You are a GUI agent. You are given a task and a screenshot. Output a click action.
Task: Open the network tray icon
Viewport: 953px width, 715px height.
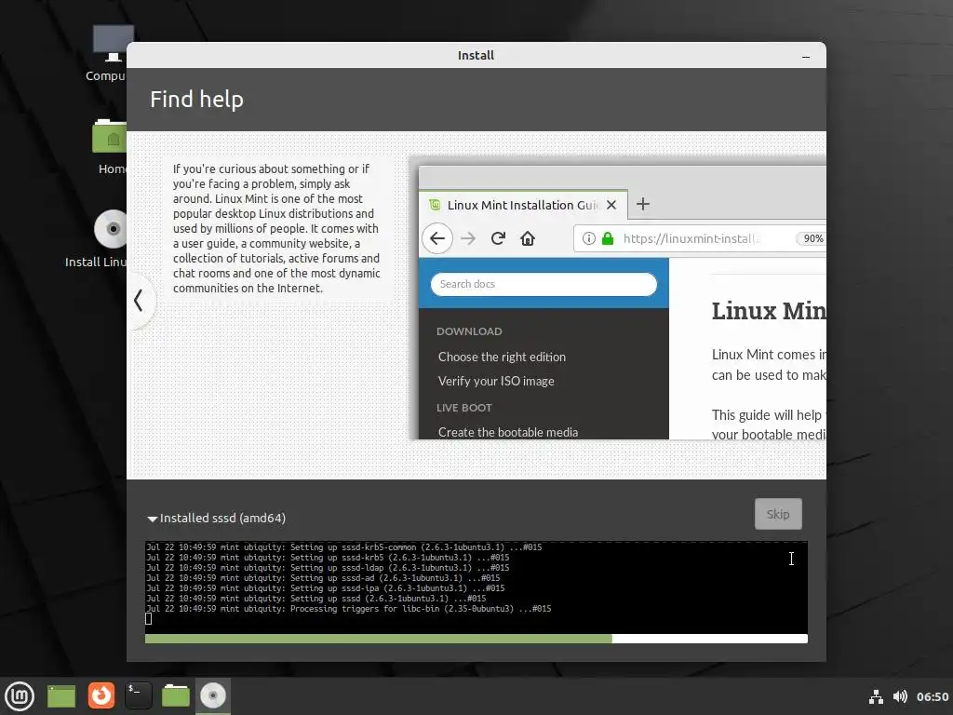tap(876, 696)
